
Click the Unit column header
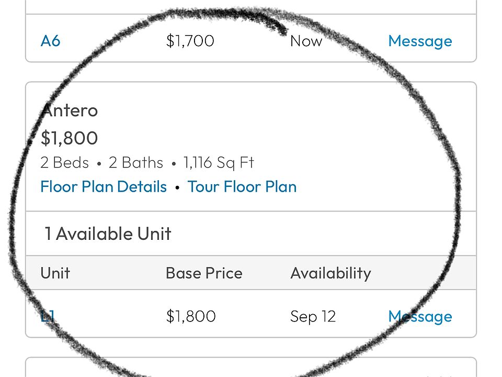click(55, 273)
